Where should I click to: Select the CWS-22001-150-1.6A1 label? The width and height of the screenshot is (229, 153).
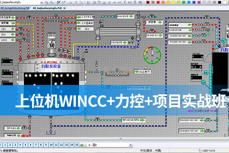point(192,131)
